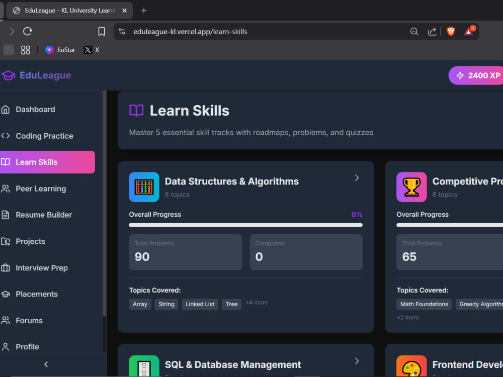503x377 pixels.
Task: Click the DSA overall progress bar
Action: point(246,225)
